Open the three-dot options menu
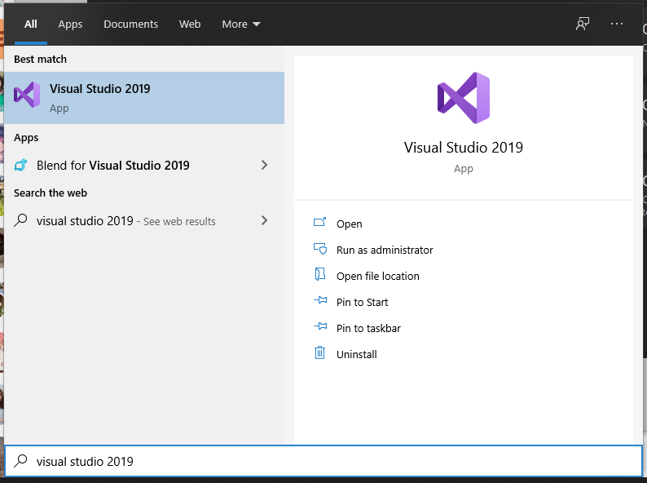This screenshot has height=483, width=647. click(617, 24)
